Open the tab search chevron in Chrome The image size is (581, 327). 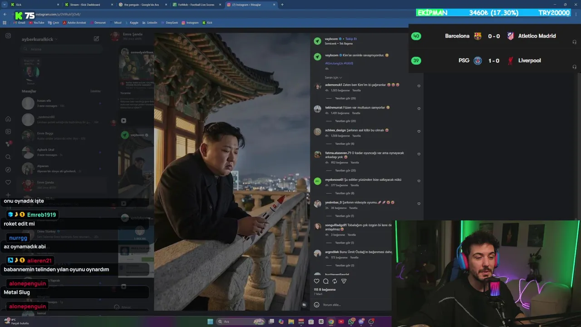pyautogui.click(x=5, y=5)
